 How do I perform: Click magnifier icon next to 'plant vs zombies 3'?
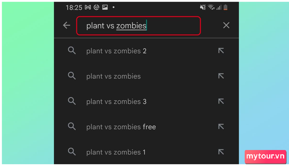click(x=72, y=101)
